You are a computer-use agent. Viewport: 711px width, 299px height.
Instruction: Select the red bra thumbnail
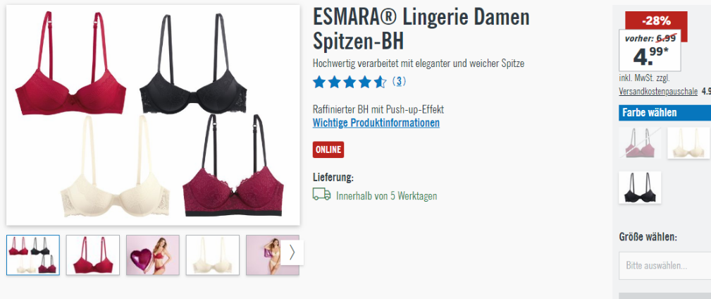[93, 255]
